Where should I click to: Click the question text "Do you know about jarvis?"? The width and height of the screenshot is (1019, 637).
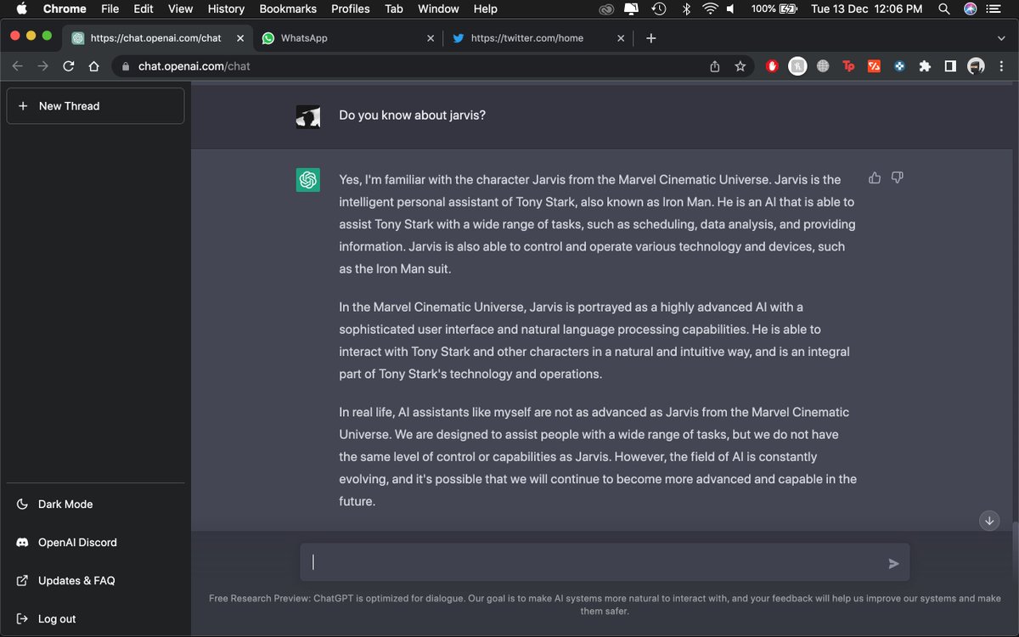[x=412, y=115]
